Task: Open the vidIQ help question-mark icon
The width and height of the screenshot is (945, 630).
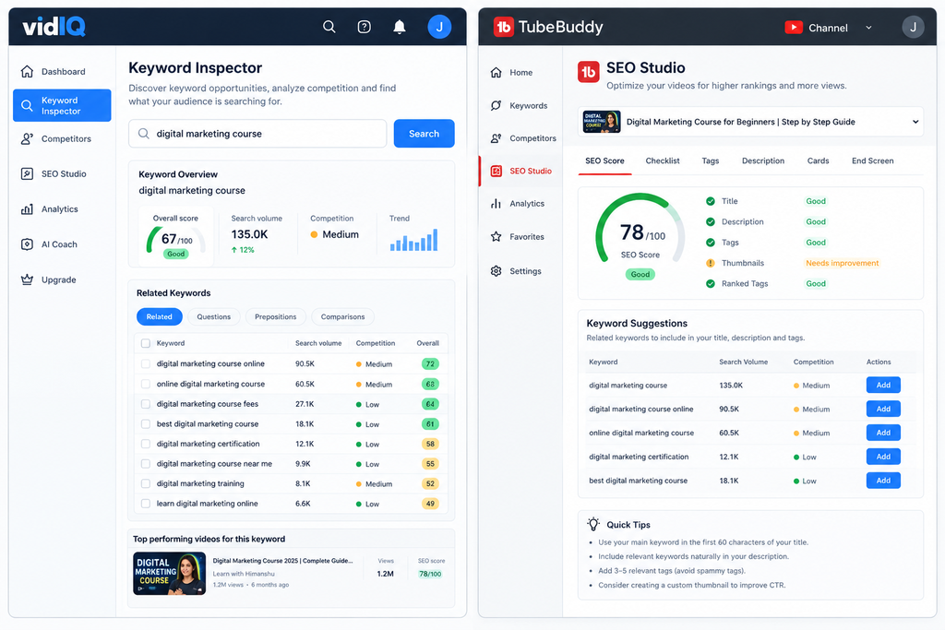Action: tap(364, 27)
